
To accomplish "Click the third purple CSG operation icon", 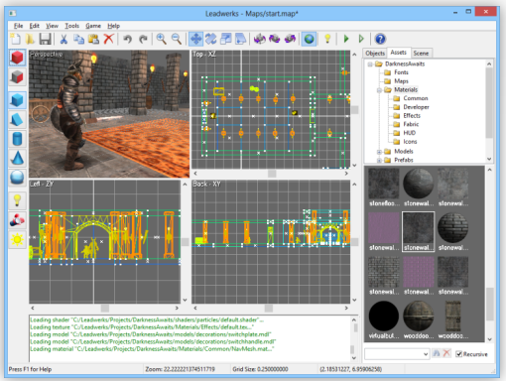I will pyautogui.click(x=290, y=39).
